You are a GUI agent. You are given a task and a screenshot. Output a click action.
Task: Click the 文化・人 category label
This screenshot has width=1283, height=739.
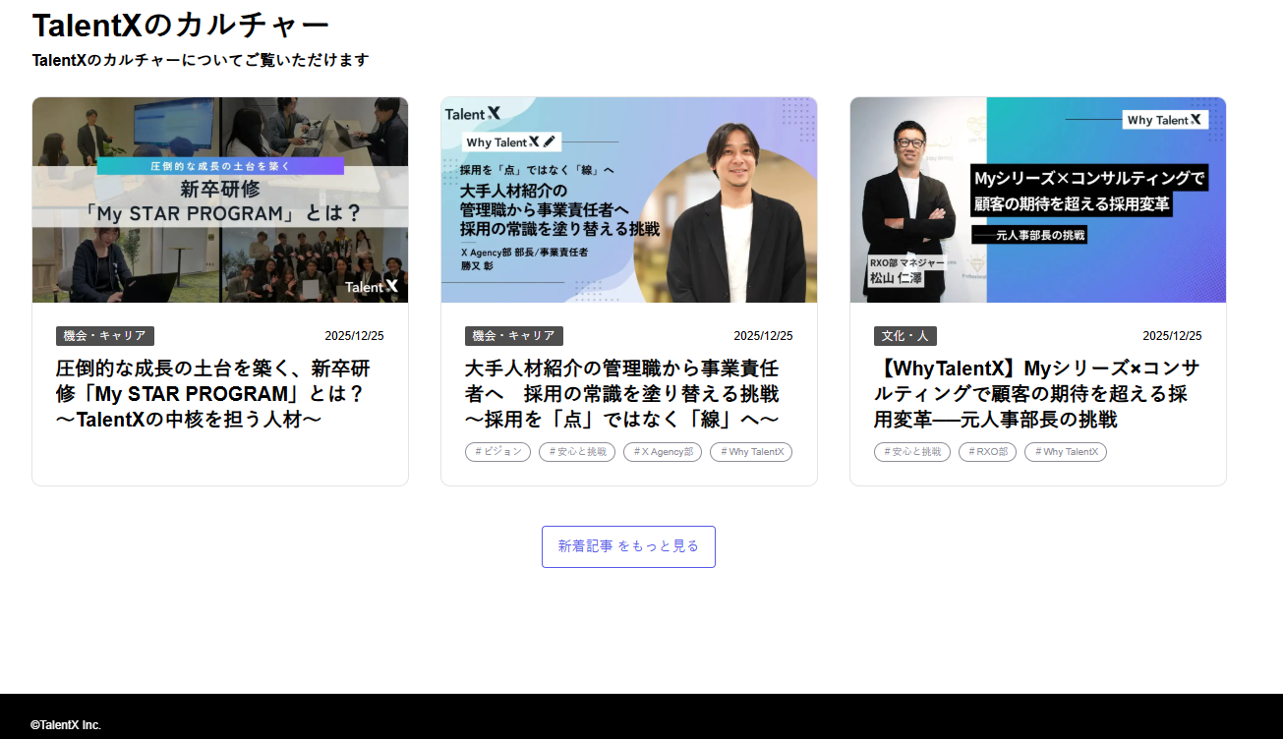(x=905, y=336)
